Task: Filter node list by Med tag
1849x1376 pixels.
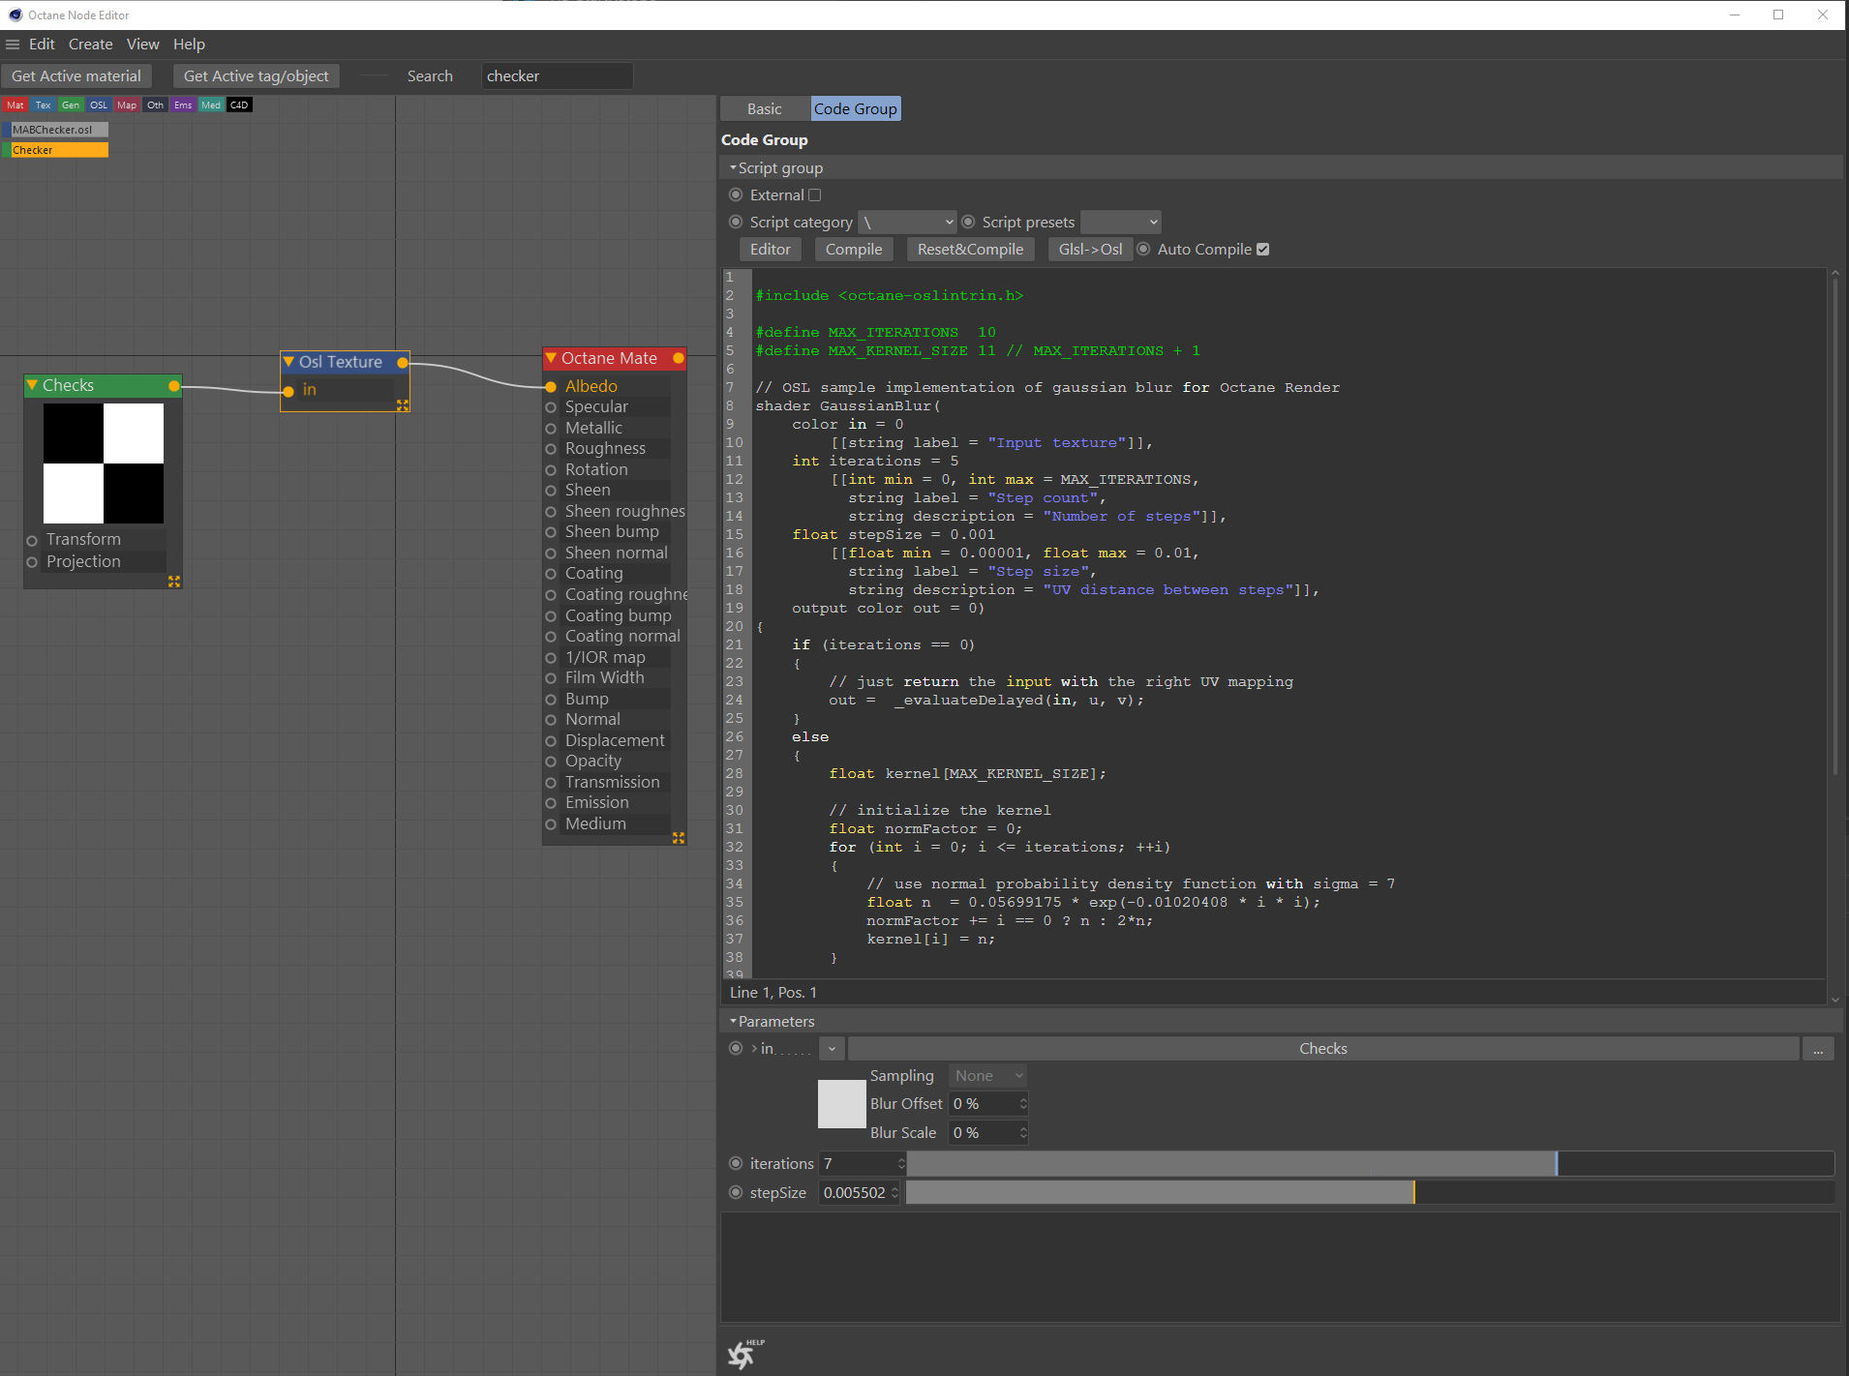Action: 211,105
